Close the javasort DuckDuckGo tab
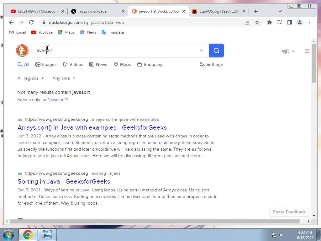321x241 pixels. point(184,11)
